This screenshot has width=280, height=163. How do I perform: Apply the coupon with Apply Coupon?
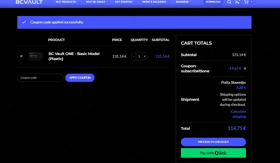pyautogui.click(x=80, y=78)
